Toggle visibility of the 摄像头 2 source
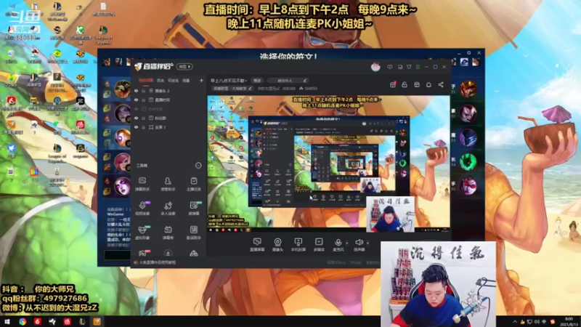581x327 pixels. coord(137,91)
